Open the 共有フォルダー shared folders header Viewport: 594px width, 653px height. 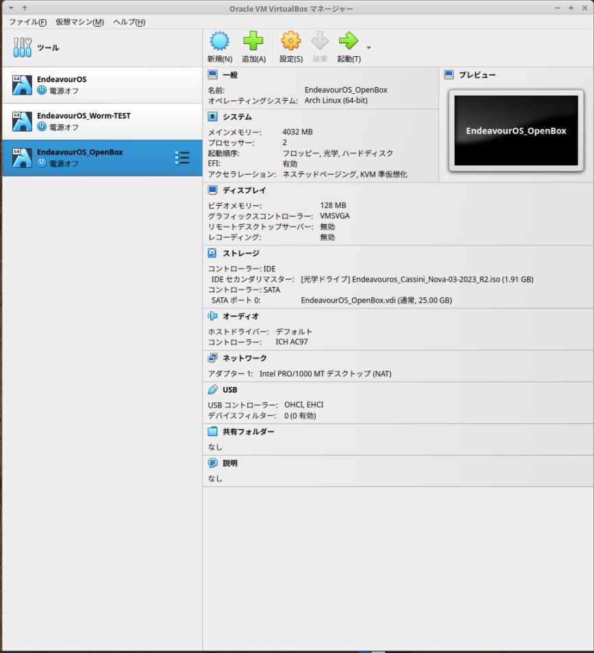249,432
